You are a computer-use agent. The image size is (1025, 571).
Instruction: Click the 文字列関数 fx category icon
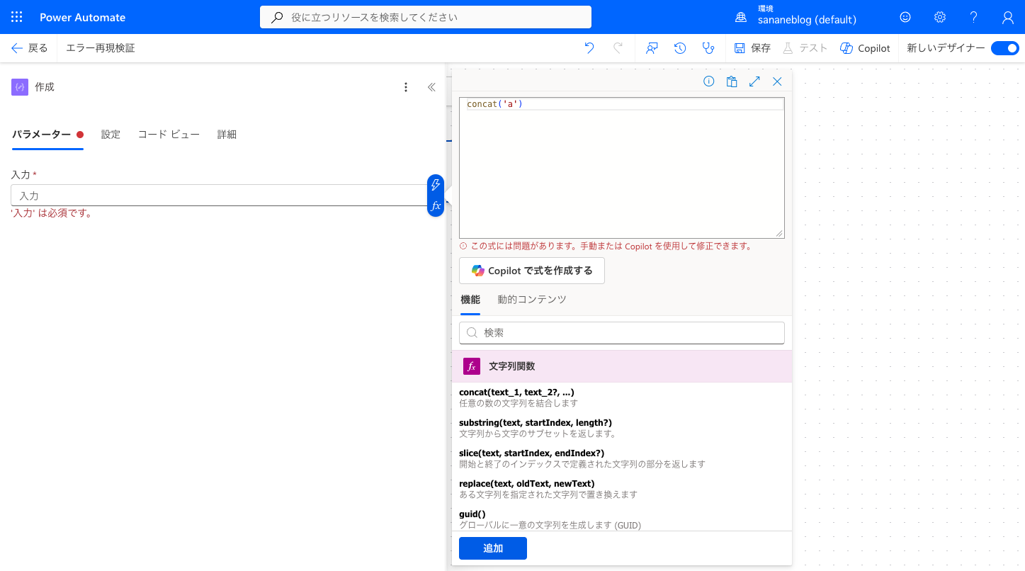pyautogui.click(x=472, y=366)
